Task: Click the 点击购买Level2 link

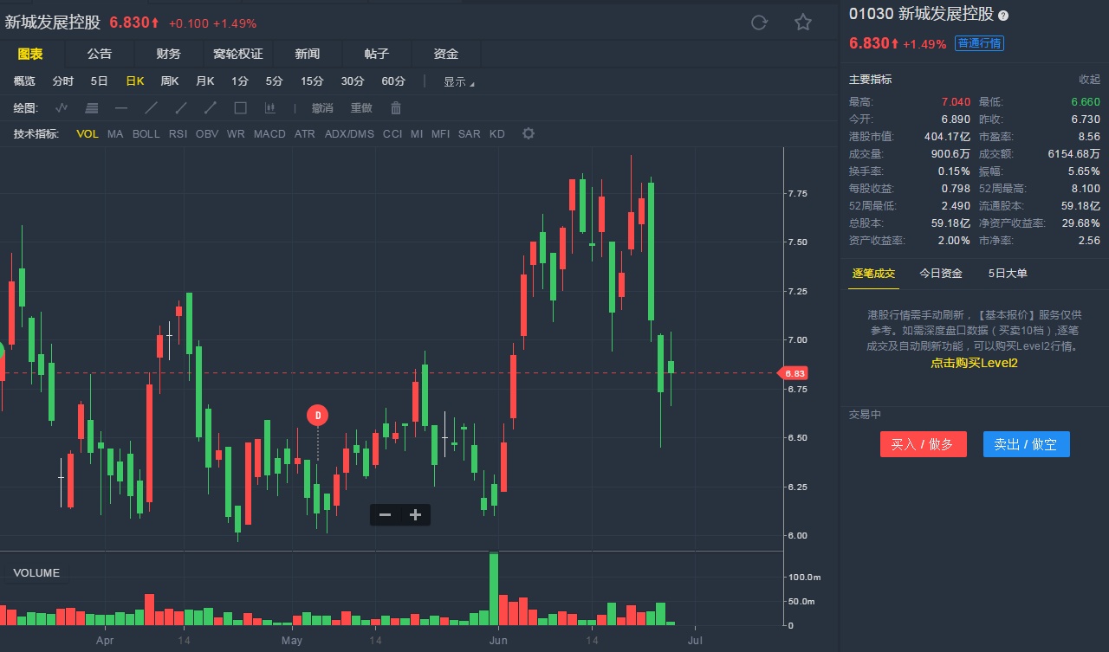Action: [974, 364]
